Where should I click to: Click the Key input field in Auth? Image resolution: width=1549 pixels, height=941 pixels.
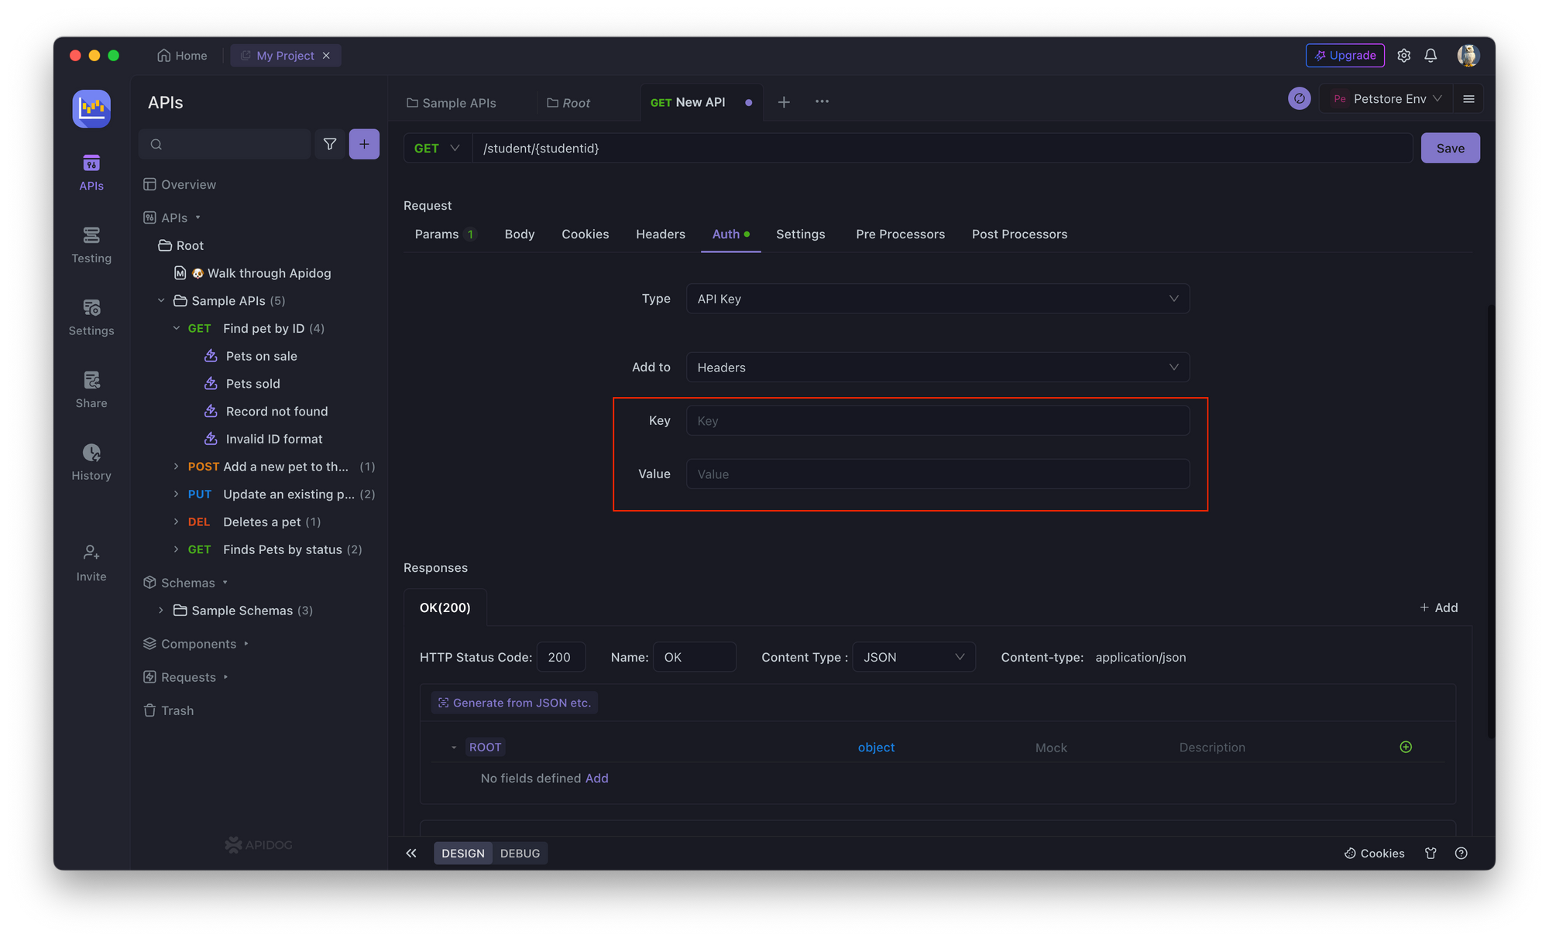coord(938,420)
